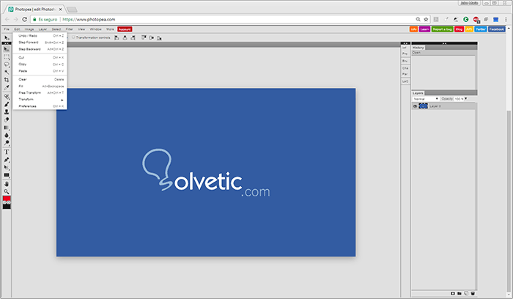Select the Layer 0 thumbnail
Viewport: 513px width, 299px height.
pyautogui.click(x=424, y=106)
